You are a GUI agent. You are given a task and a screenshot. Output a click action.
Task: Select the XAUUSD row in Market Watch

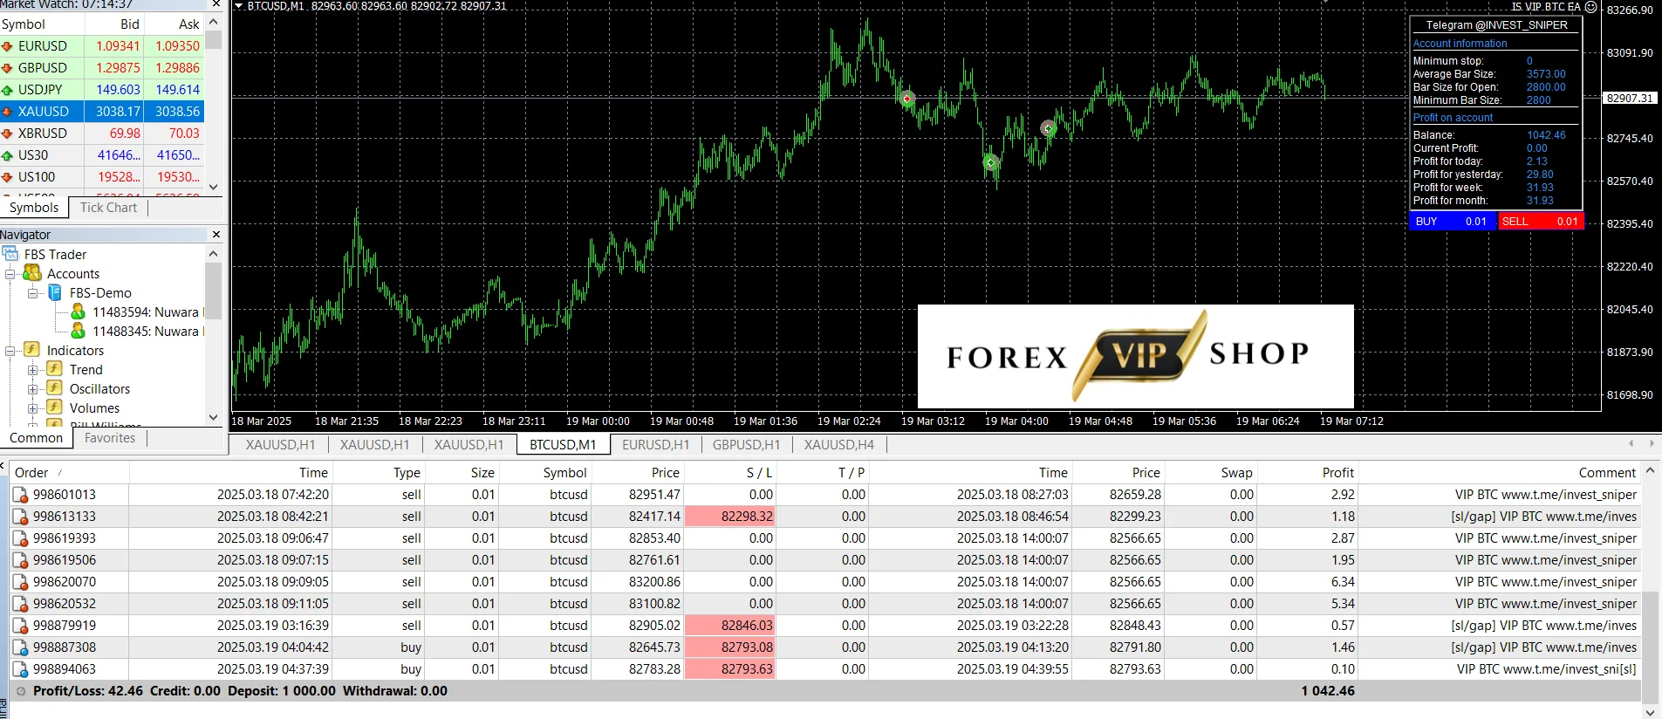coord(102,112)
